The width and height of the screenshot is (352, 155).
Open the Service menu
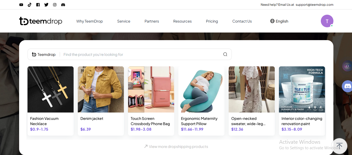click(x=124, y=21)
